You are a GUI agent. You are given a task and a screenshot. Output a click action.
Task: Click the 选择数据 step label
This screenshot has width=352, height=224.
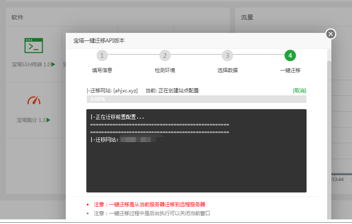[227, 70]
